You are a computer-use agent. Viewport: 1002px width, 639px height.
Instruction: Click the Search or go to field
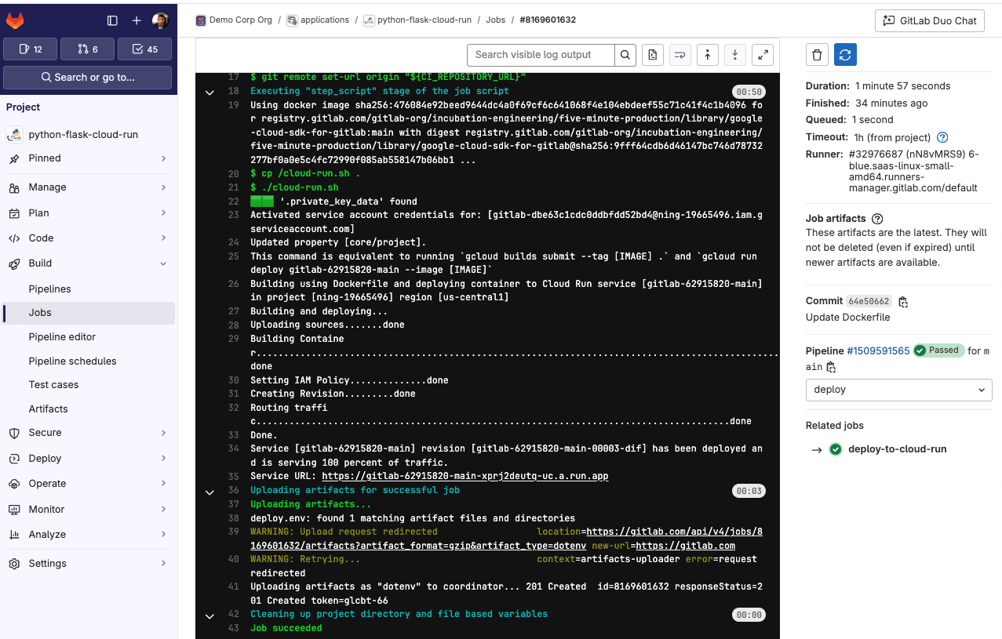click(87, 78)
